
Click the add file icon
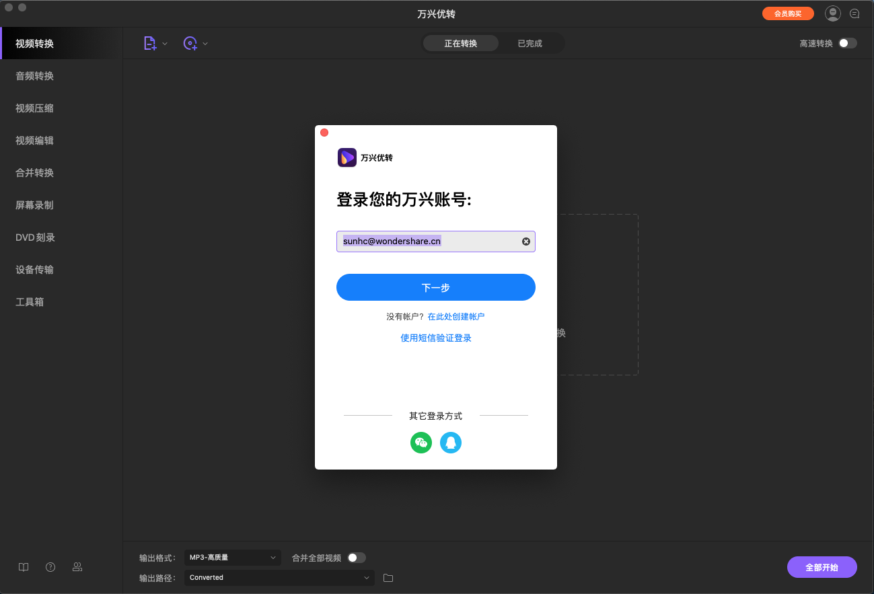pos(149,42)
